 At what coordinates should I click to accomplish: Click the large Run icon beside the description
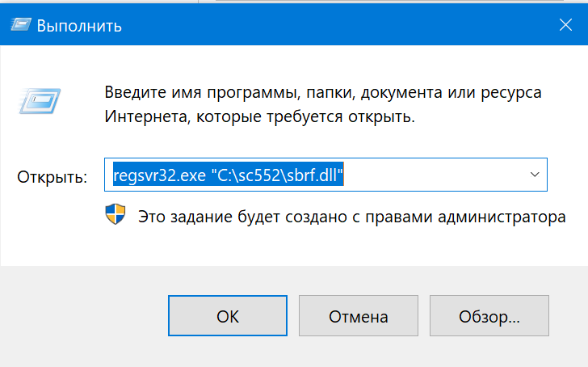40,100
